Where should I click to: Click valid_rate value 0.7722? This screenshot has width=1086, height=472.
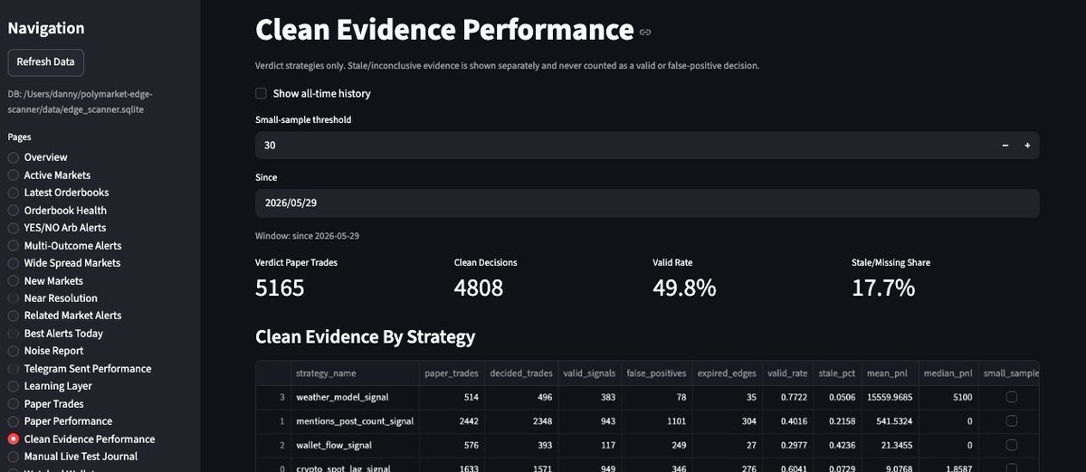tap(786, 397)
